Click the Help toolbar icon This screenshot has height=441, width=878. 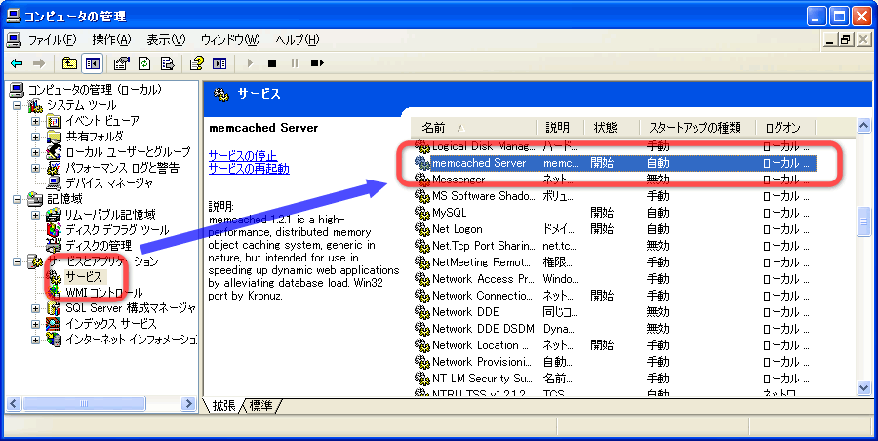tap(196, 63)
